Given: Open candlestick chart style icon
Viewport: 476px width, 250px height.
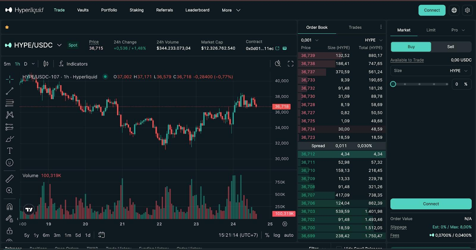Looking at the screenshot, I should [x=46, y=64].
